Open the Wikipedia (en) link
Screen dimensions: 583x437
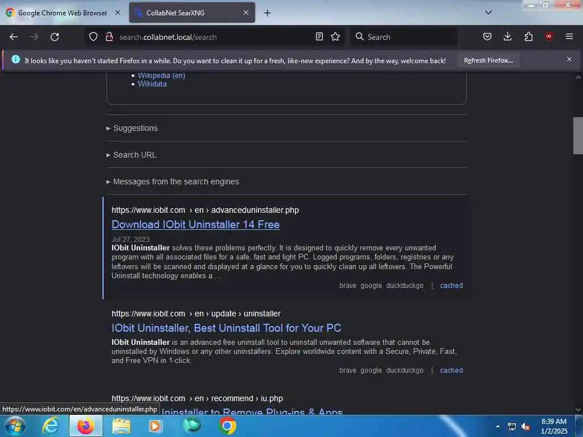coord(161,76)
